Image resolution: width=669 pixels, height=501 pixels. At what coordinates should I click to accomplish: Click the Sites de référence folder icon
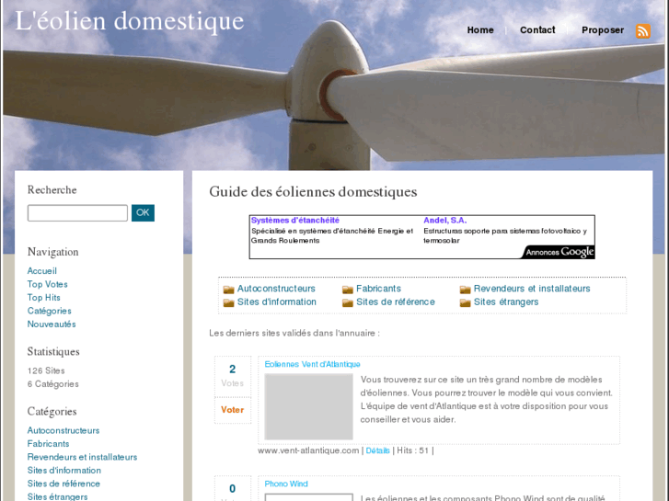[348, 302]
